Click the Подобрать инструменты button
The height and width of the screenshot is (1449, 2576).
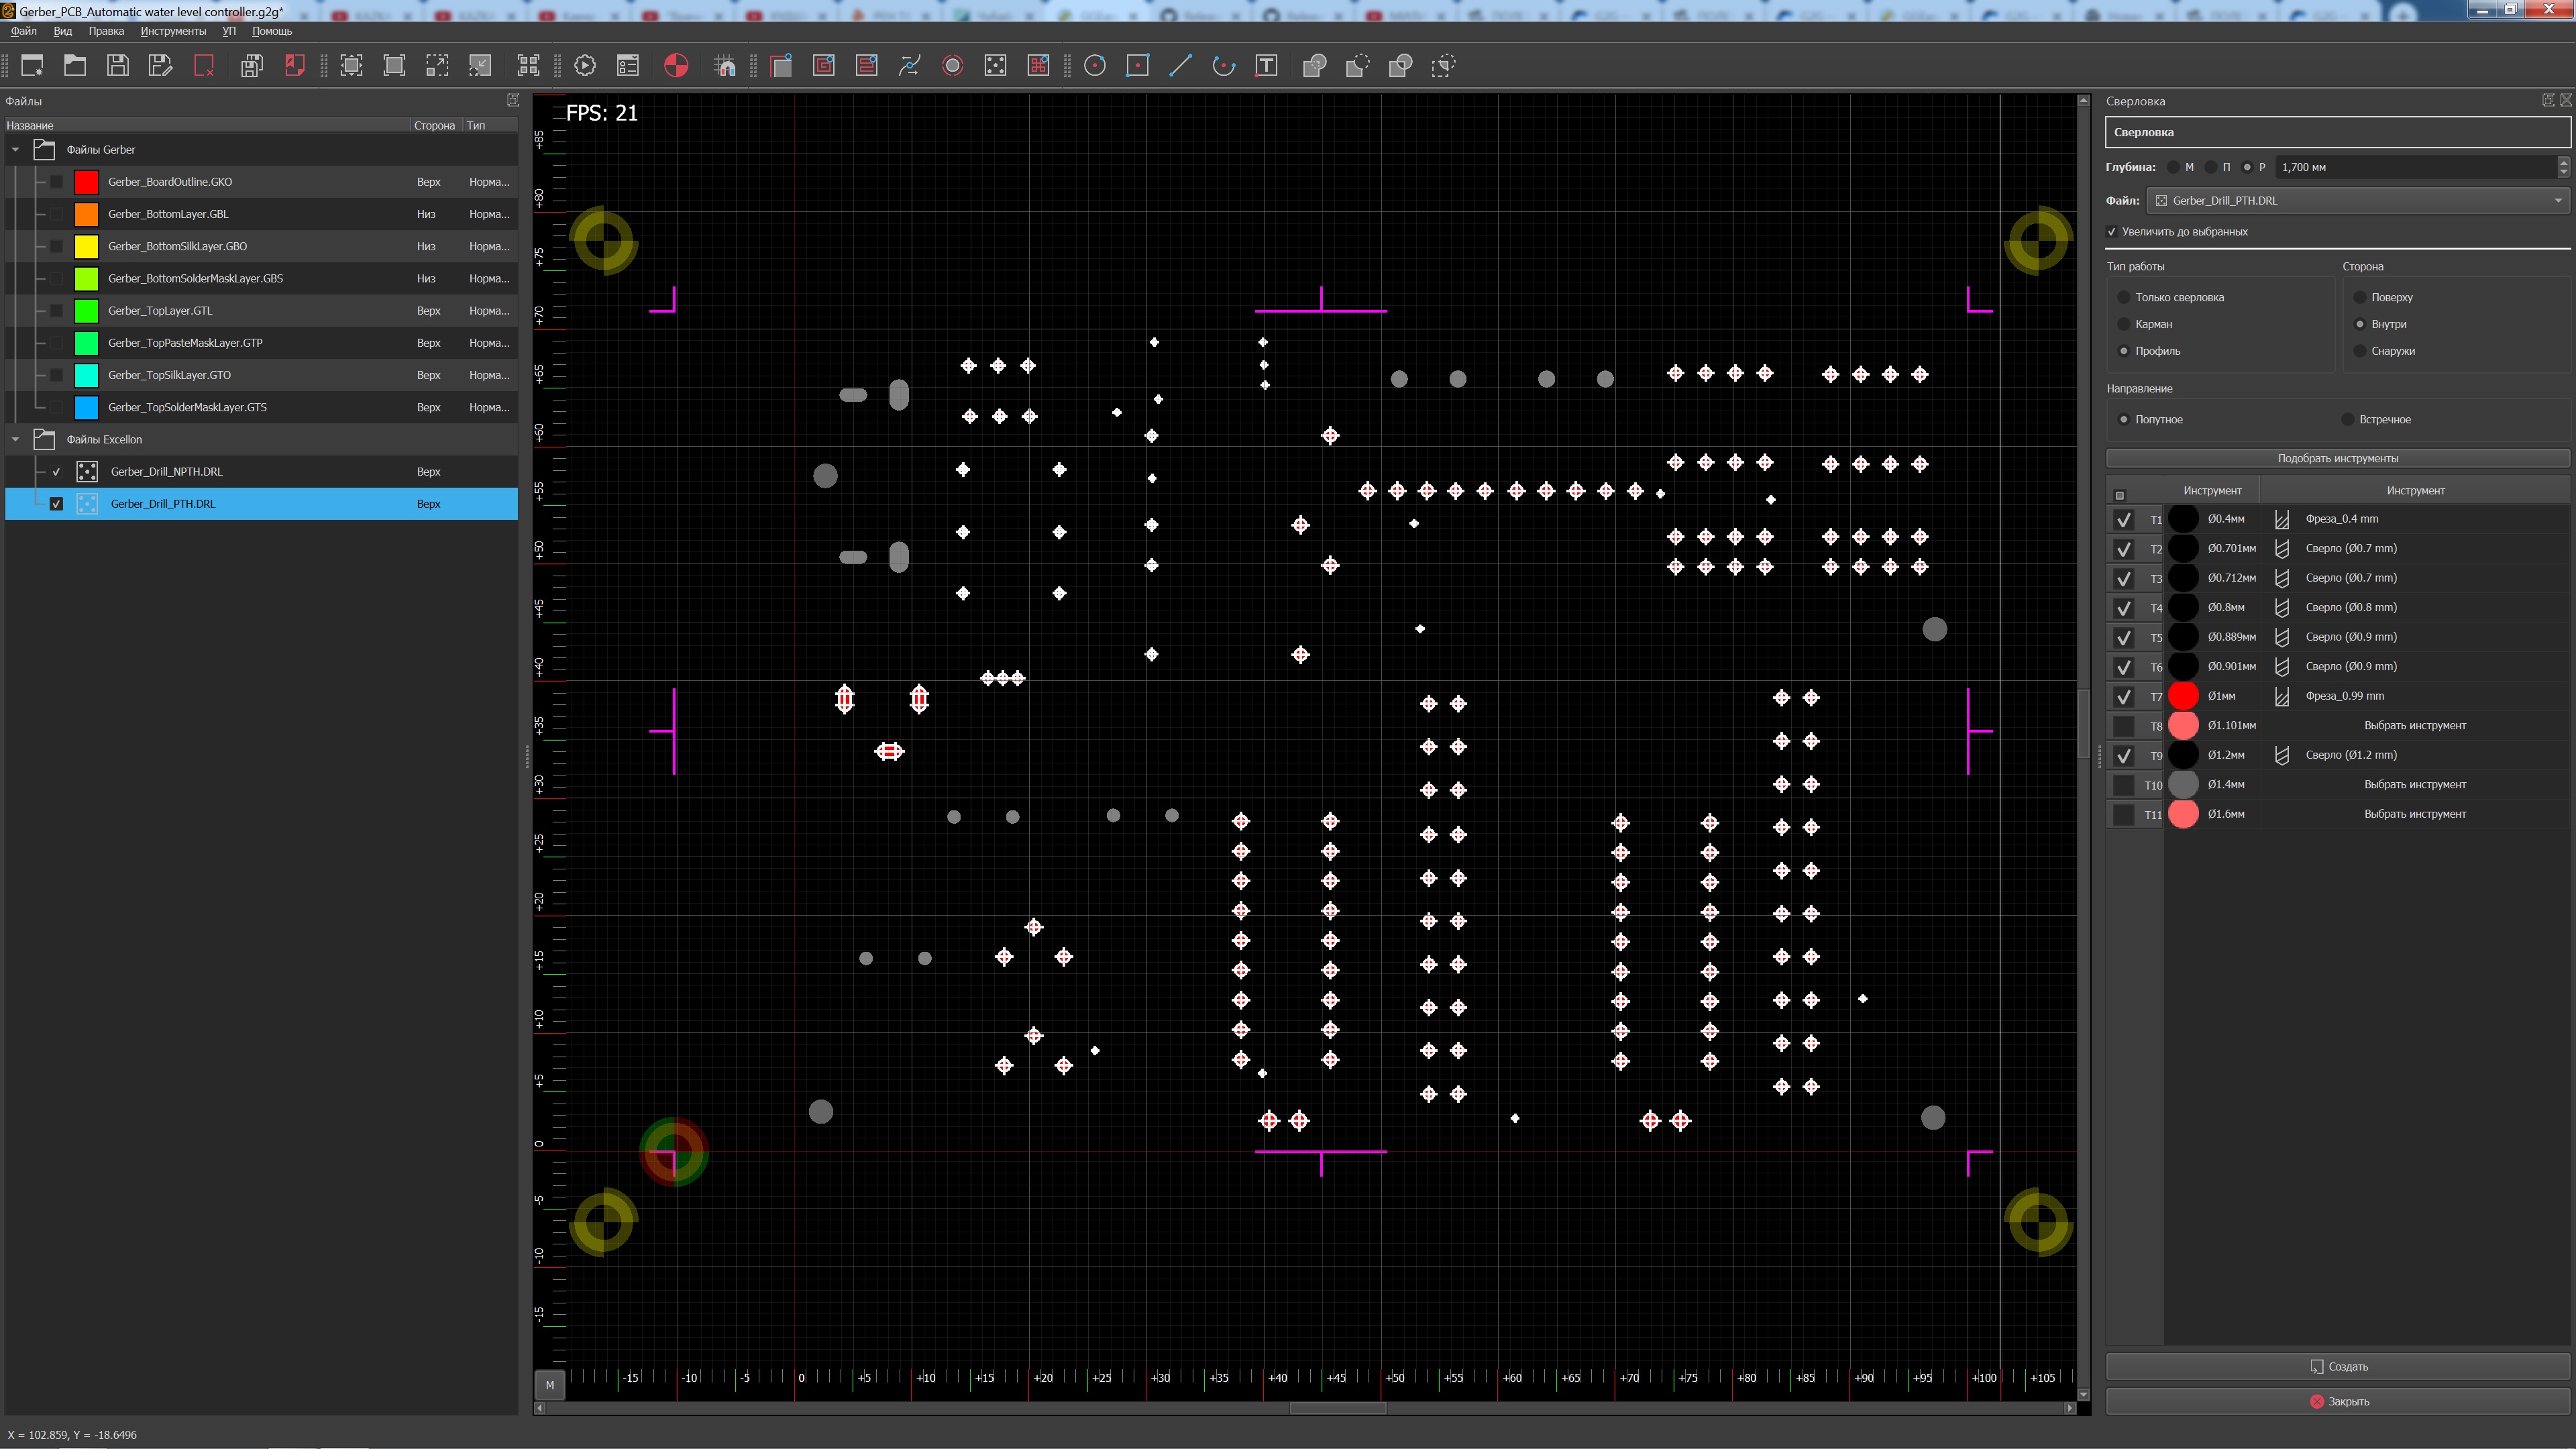2337,458
